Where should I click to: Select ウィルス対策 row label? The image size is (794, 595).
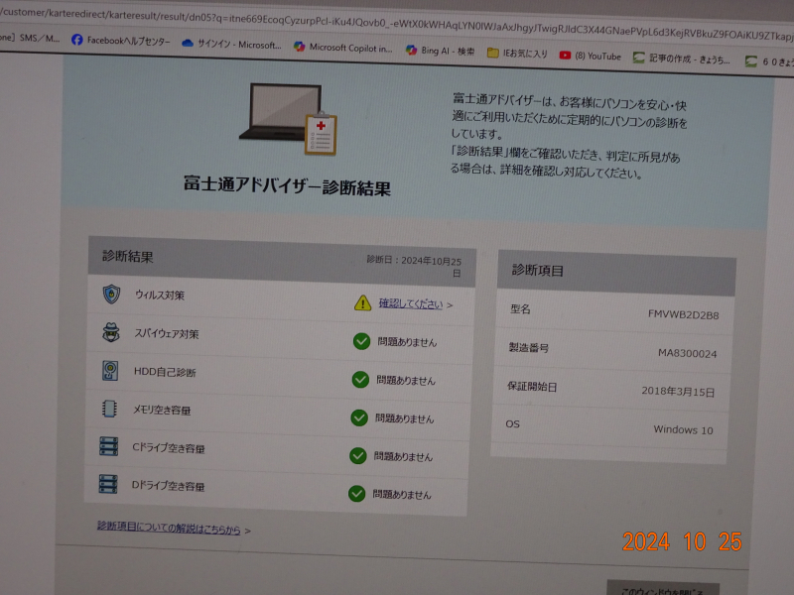tap(160, 295)
